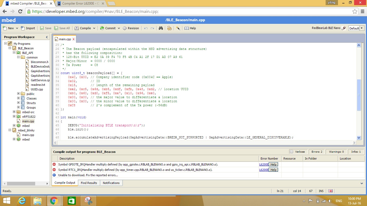Click the Redo arrow icon

tap(152, 28)
